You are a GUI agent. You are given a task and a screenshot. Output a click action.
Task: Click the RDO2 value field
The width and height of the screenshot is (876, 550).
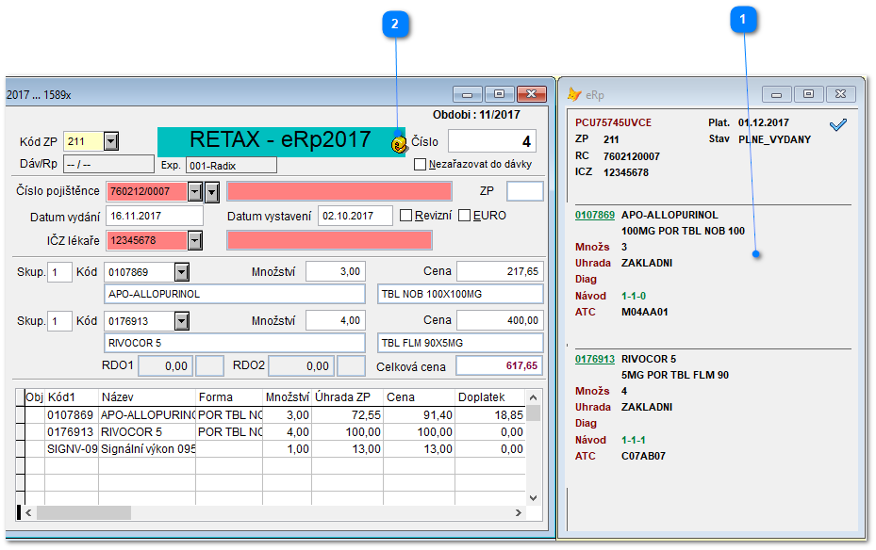click(302, 366)
